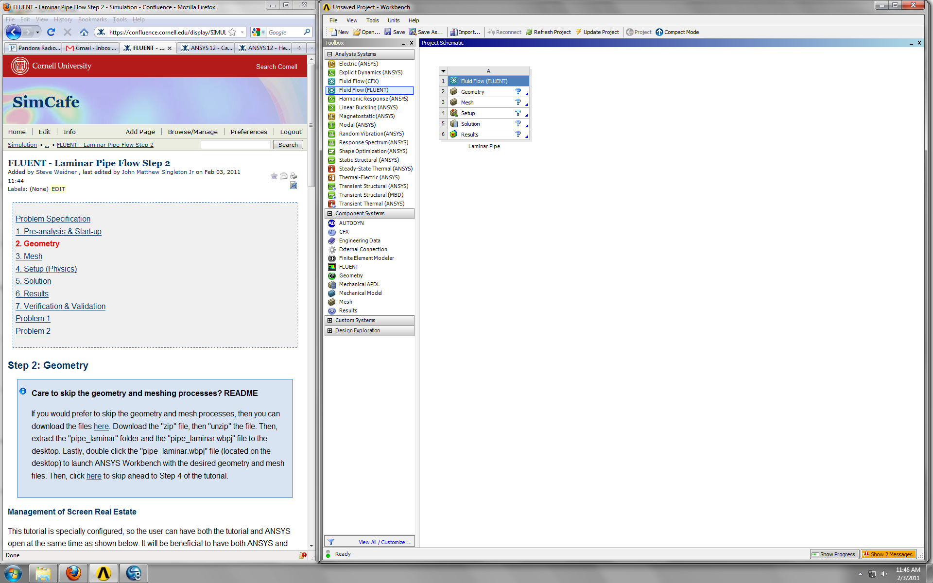Click the Firefox Home icon
This screenshot has height=583, width=933.
click(x=84, y=32)
